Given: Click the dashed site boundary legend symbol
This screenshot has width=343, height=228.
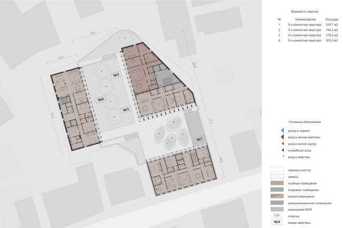Looking at the screenshot, I should (277, 170).
